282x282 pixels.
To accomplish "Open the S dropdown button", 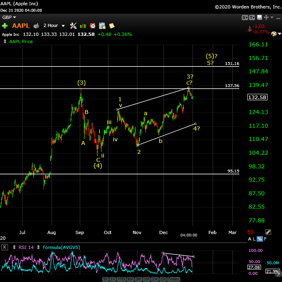I will 245,17.
